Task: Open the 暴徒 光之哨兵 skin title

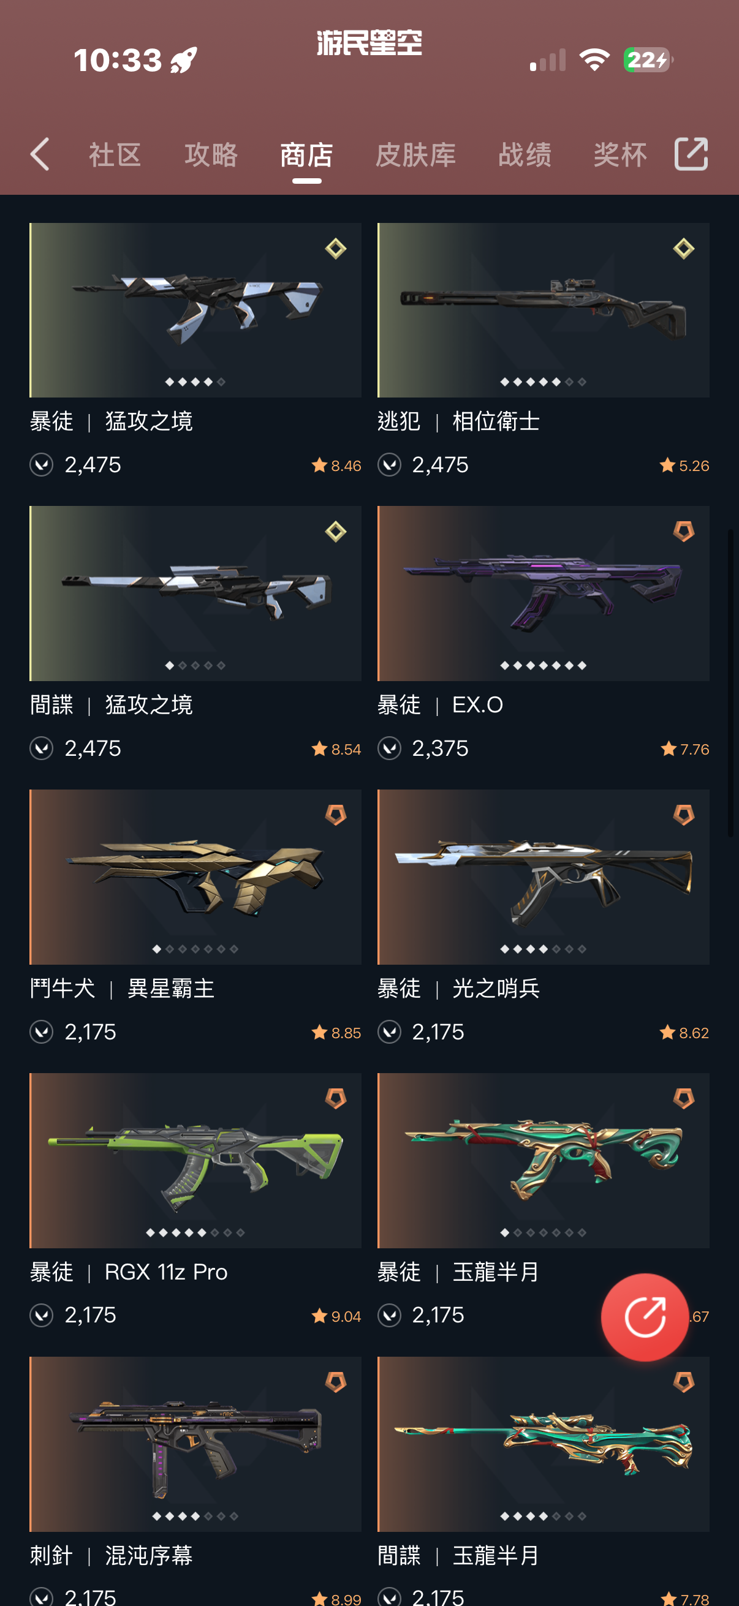Action: pos(458,988)
